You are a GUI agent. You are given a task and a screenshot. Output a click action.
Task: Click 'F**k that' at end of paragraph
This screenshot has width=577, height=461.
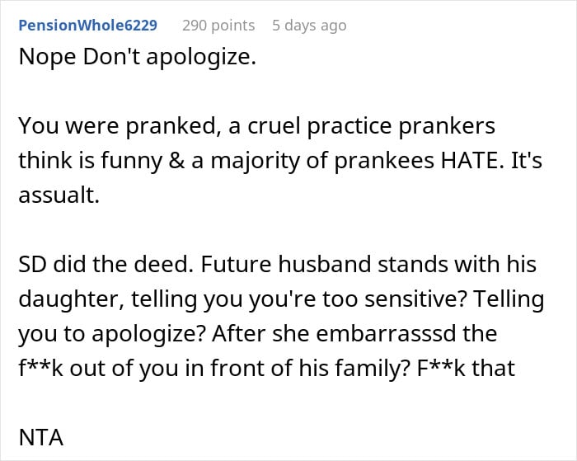(466, 368)
